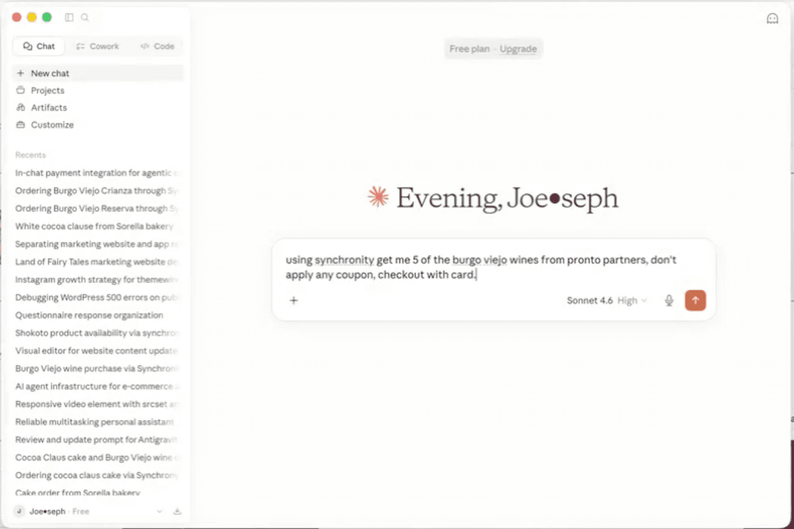The width and height of the screenshot is (794, 529).
Task: Switch to the Code tab
Action: (x=157, y=46)
